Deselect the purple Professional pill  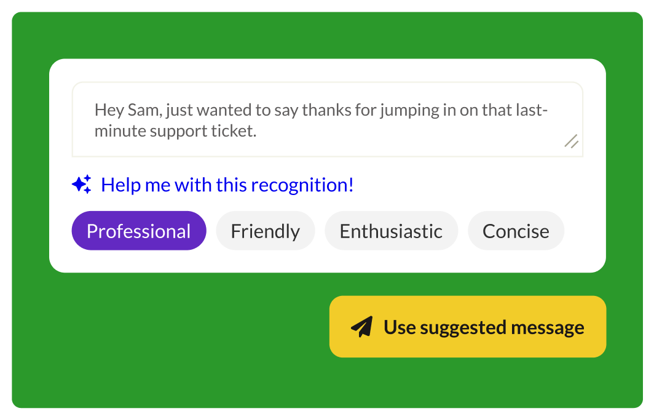(139, 230)
